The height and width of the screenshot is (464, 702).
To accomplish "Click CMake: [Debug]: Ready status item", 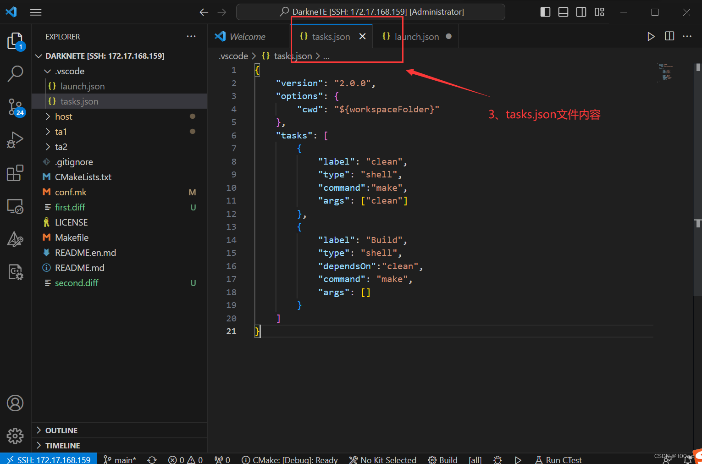I will tap(290, 459).
